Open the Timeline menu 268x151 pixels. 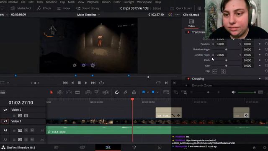(51, 2)
